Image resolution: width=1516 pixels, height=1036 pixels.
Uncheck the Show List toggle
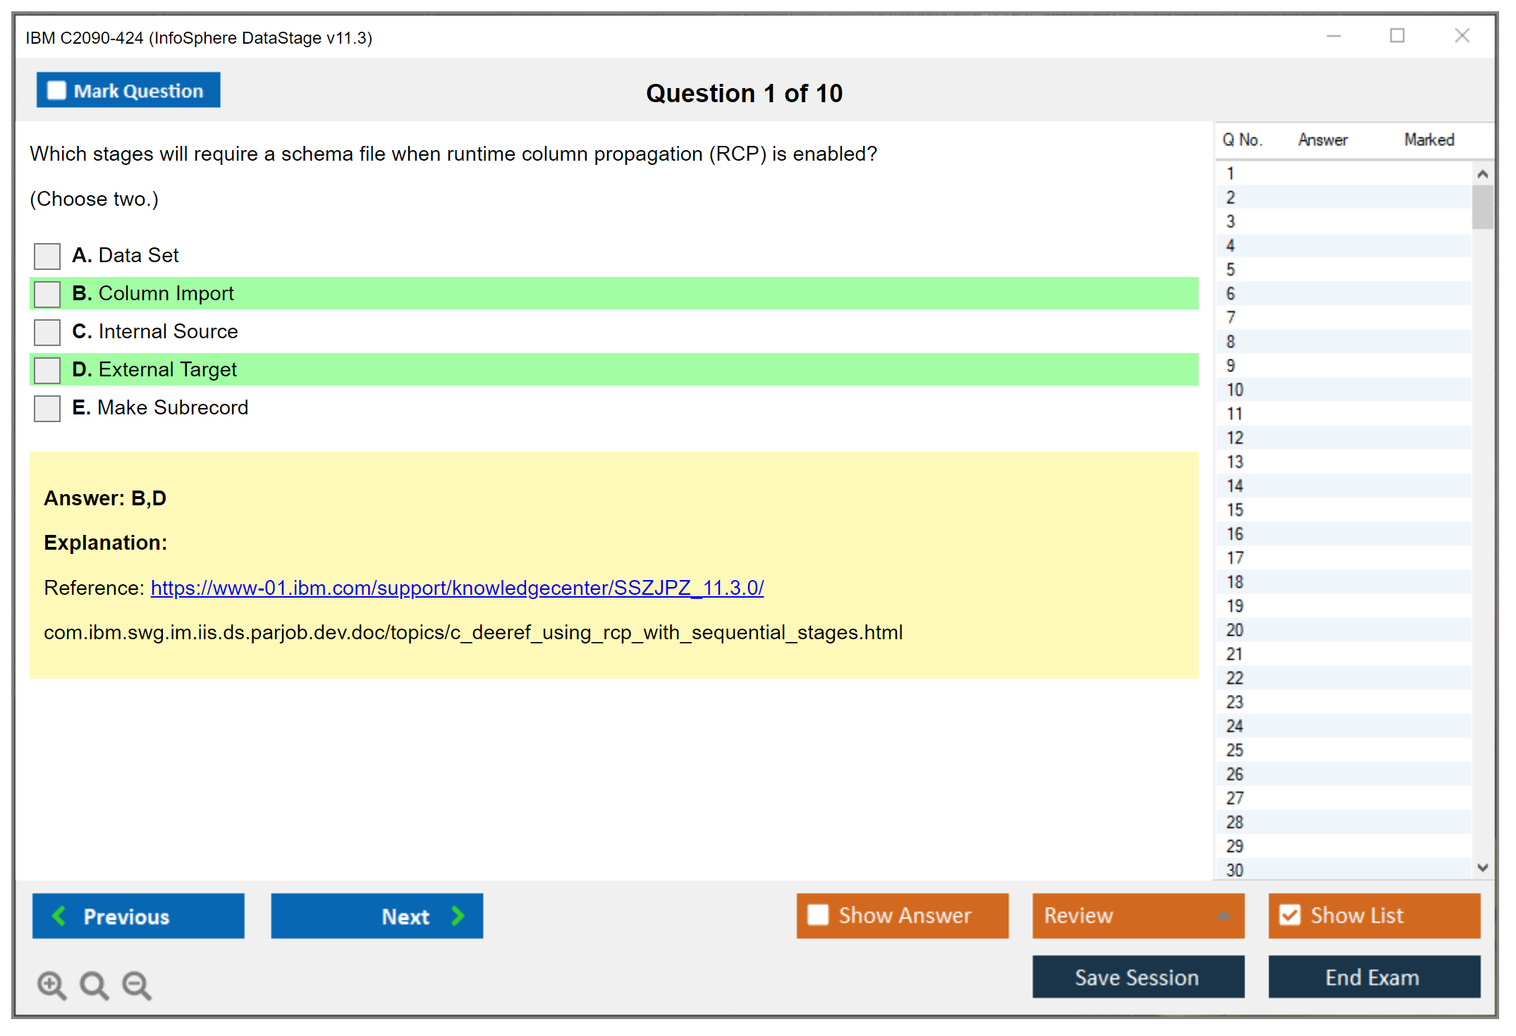1290,915
